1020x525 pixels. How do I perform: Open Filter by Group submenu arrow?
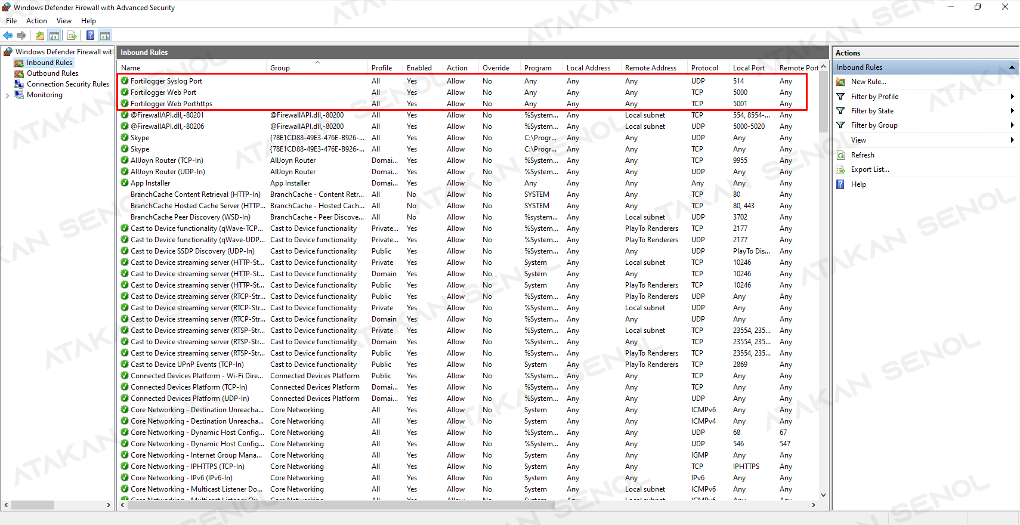pyautogui.click(x=1012, y=125)
